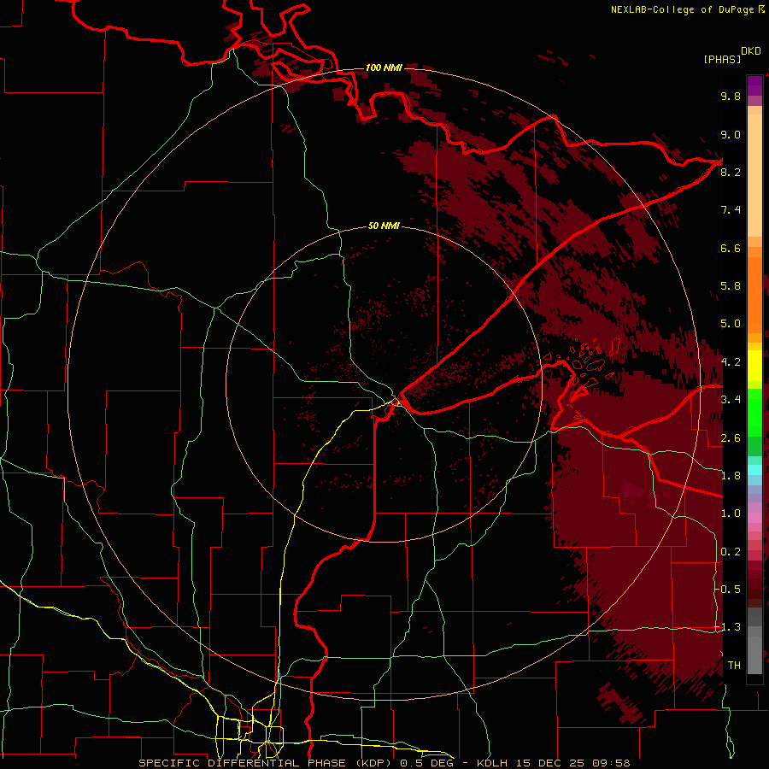Click the pink band of the color bar

754,518
